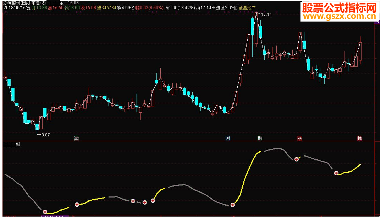Click the 减 info marker icon
This screenshot has height=218, width=381.
pyautogui.click(x=77, y=139)
